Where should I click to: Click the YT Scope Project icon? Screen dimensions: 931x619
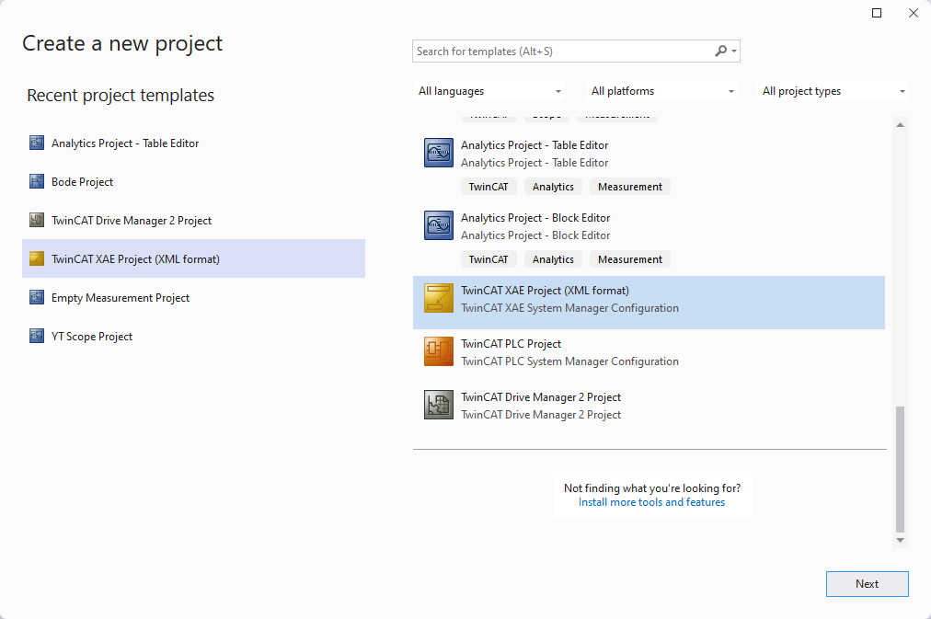[37, 336]
